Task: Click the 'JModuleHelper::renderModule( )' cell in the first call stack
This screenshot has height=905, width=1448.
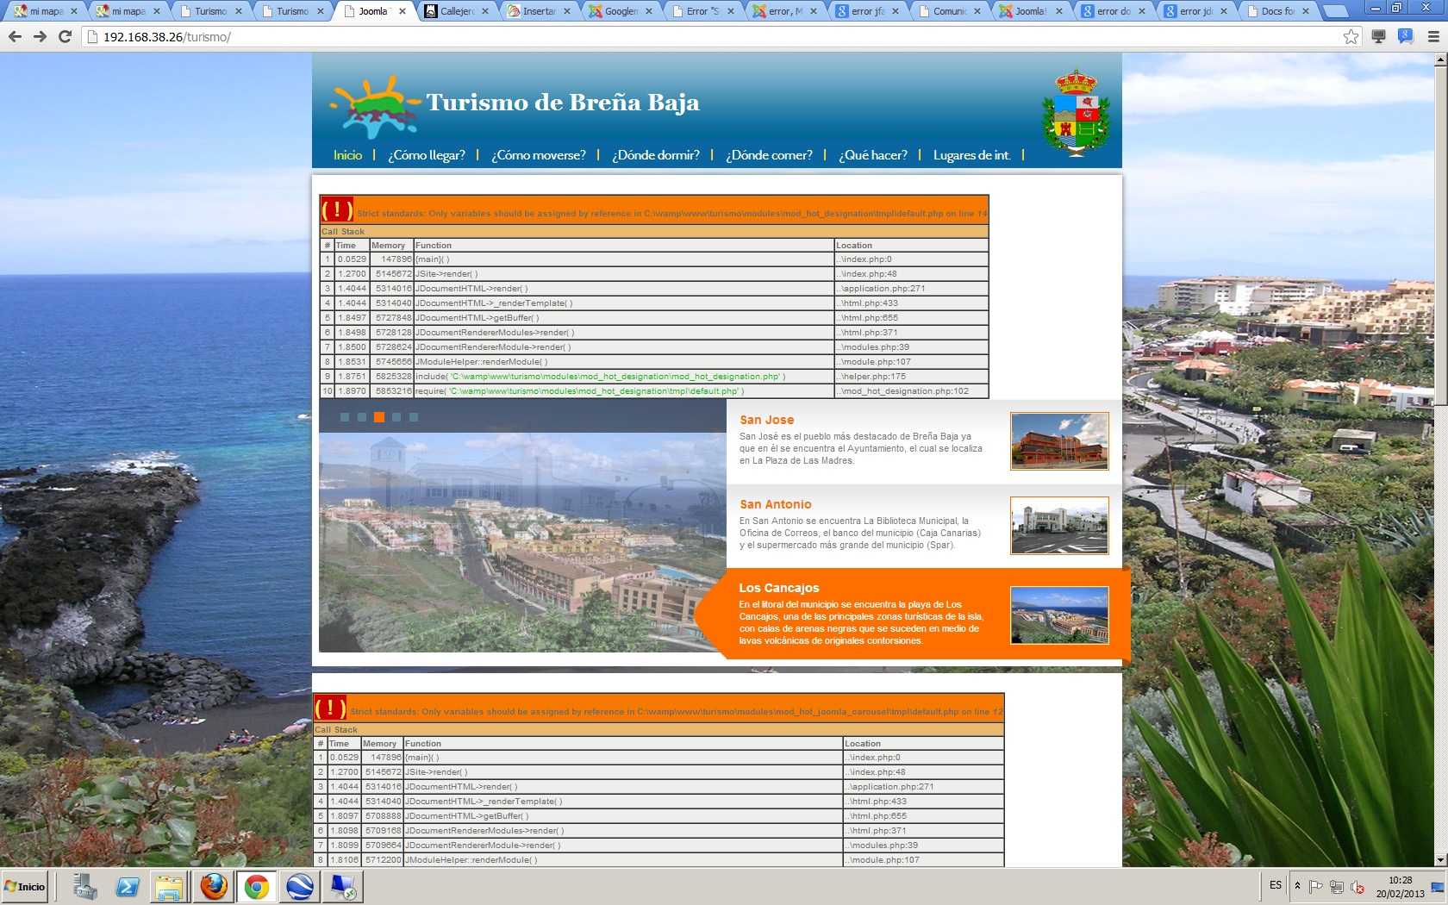Action: [x=624, y=362]
